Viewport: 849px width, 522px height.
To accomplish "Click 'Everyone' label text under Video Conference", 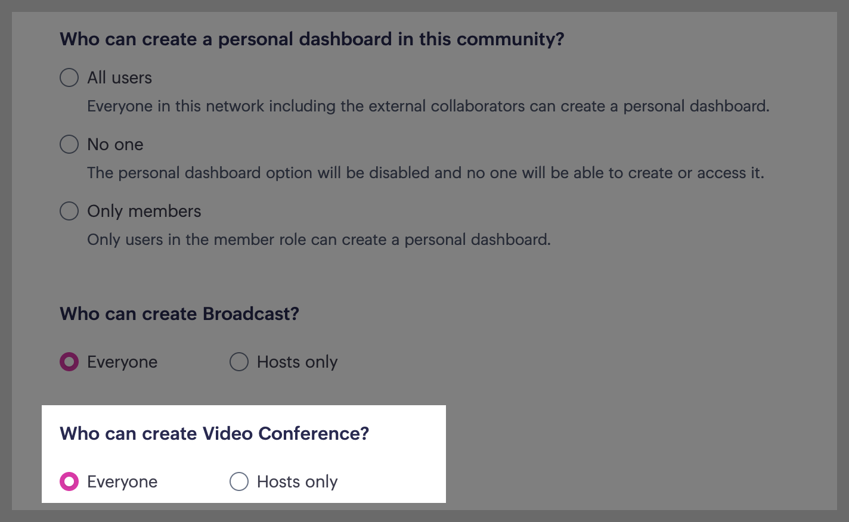I will pyautogui.click(x=122, y=481).
